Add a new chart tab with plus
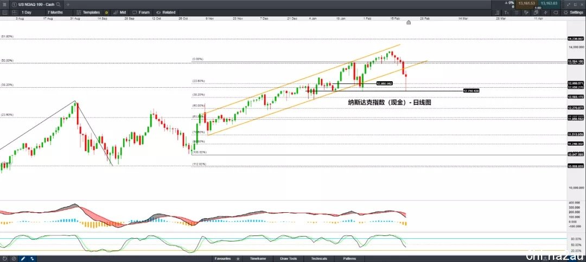The height and width of the screenshot is (262, 586). tap(68, 5)
